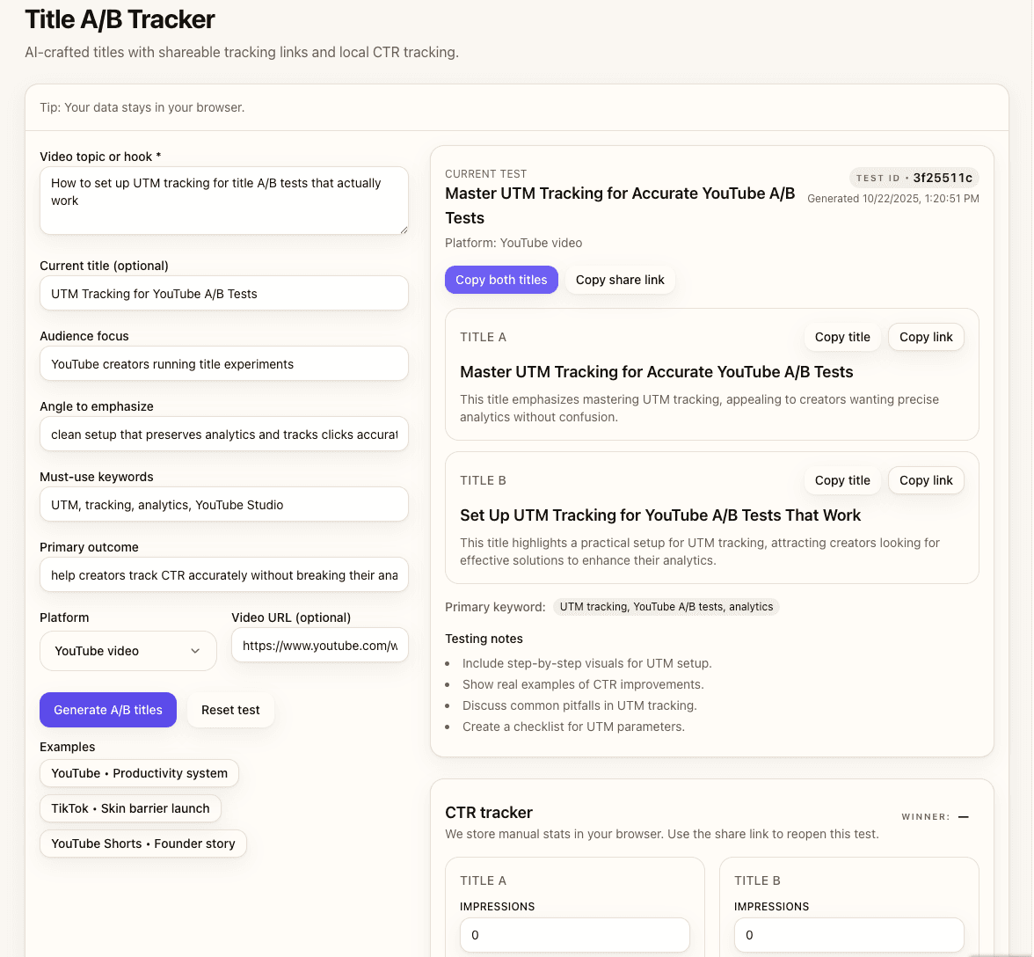Image resolution: width=1034 pixels, height=957 pixels.
Task: Copy the tracking link for Title A
Action: tap(925, 337)
